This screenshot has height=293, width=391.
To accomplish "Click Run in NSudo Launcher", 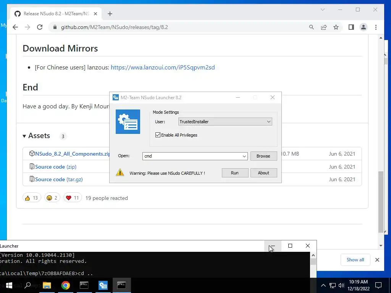I will [x=235, y=173].
